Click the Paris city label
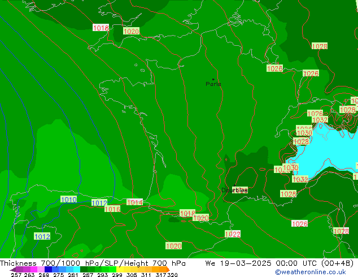The height and width of the screenshot is (277, 358). coord(213,84)
